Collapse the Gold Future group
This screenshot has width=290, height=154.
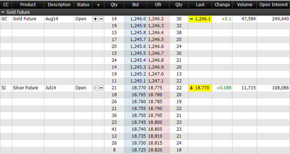click(x=3, y=12)
